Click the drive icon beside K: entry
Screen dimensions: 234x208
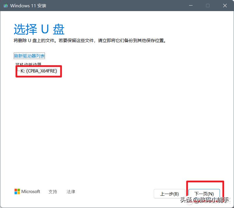pos(19,71)
